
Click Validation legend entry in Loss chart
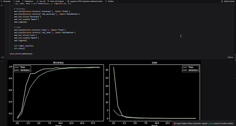coord(191,70)
